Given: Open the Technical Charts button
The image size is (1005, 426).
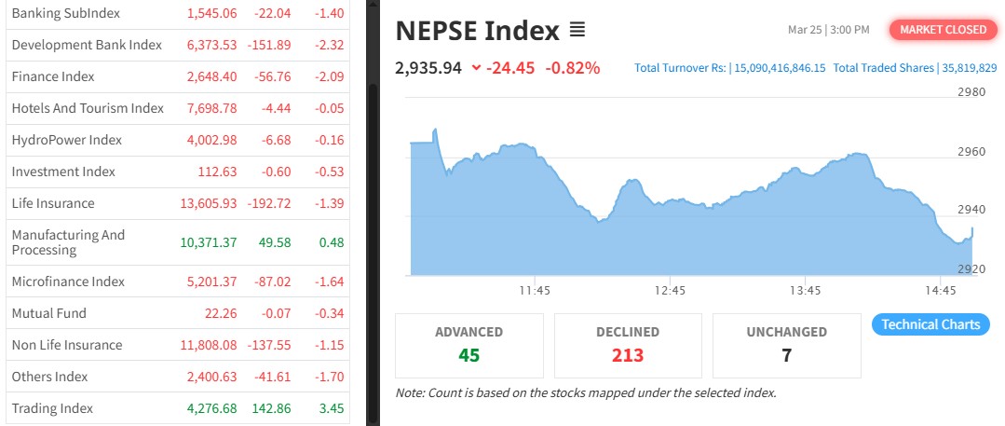Looking at the screenshot, I should pyautogui.click(x=930, y=324).
